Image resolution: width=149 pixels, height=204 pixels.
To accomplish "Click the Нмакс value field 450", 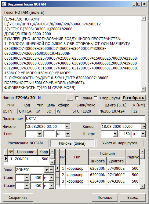I will [36, 186].
